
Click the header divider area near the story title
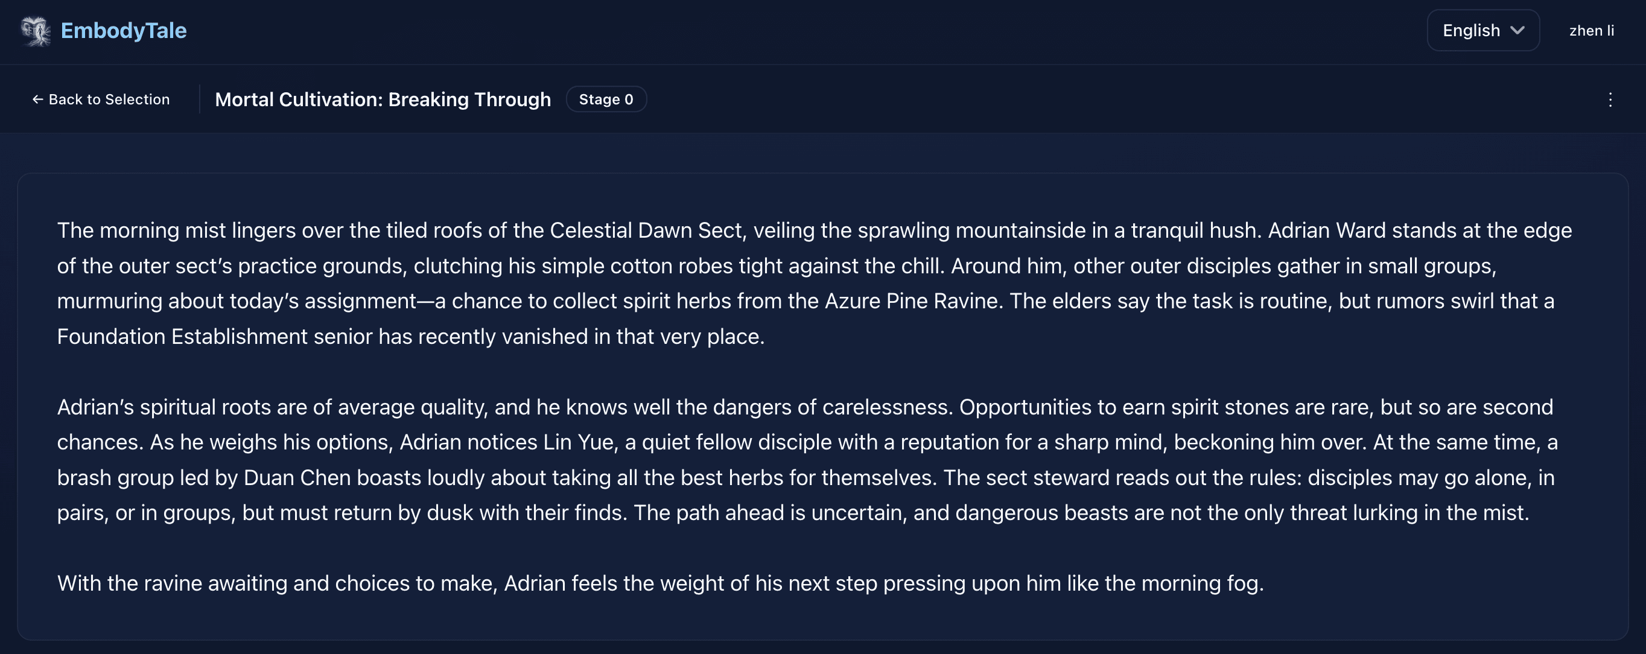tap(199, 99)
